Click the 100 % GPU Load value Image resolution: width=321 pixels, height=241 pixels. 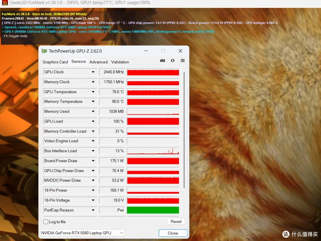(112, 121)
